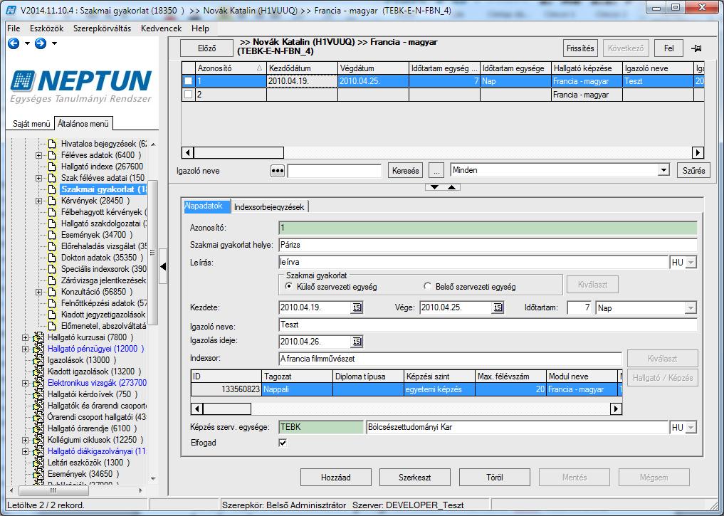Toggle checkbox for row with Azonosító 2
The image size is (724, 516).
pyautogui.click(x=188, y=95)
